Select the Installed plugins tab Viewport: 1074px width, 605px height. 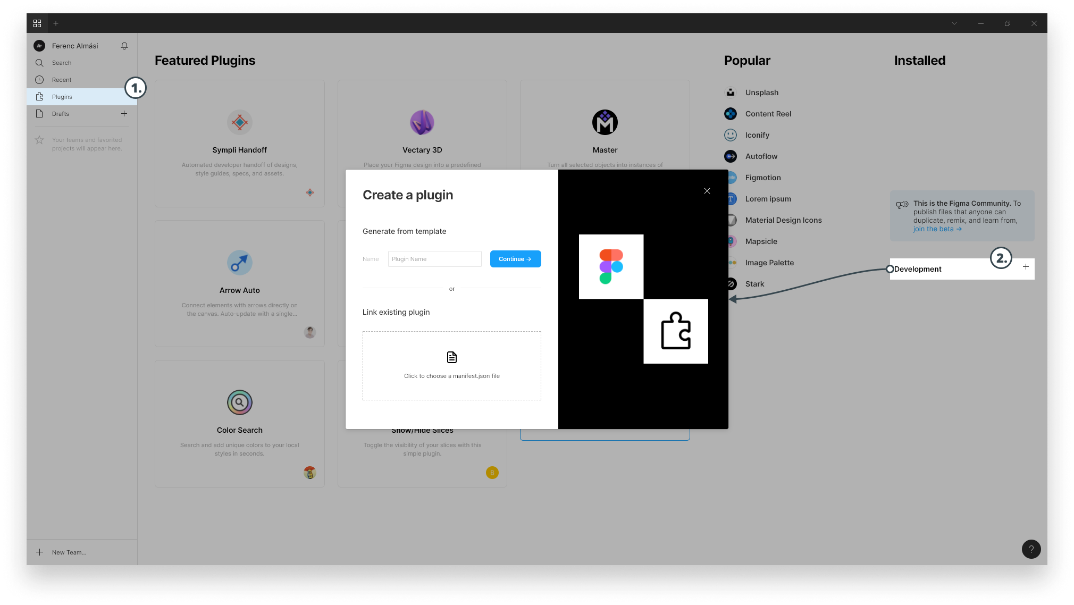coord(919,61)
